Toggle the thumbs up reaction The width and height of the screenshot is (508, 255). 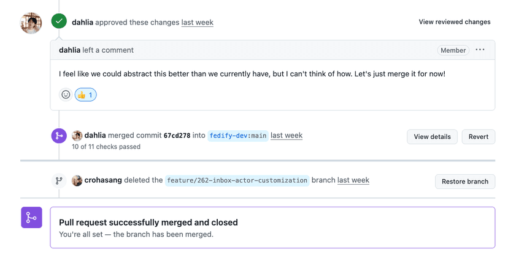click(86, 95)
